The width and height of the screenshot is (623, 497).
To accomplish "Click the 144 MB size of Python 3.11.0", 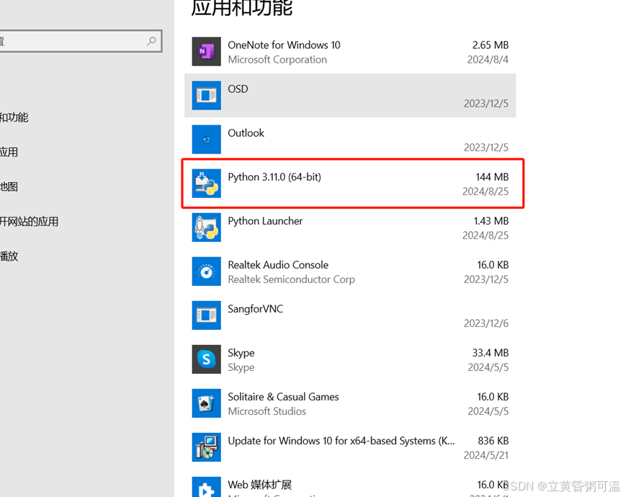I will (493, 177).
